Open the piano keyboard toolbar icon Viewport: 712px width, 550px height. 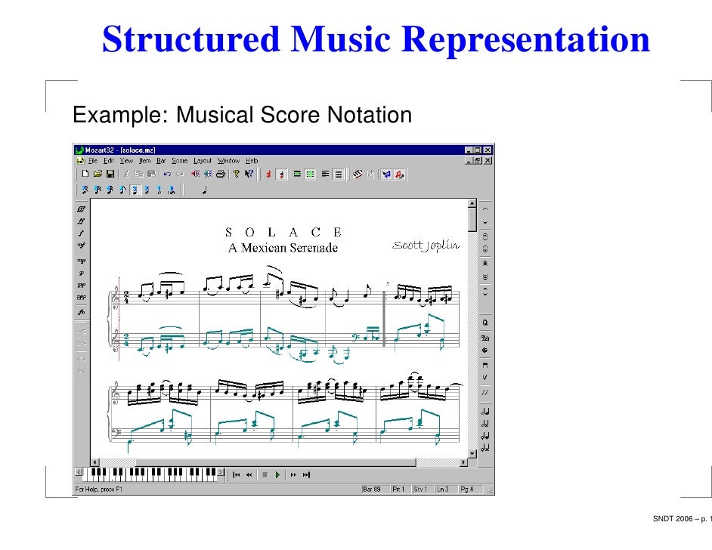coord(358,175)
